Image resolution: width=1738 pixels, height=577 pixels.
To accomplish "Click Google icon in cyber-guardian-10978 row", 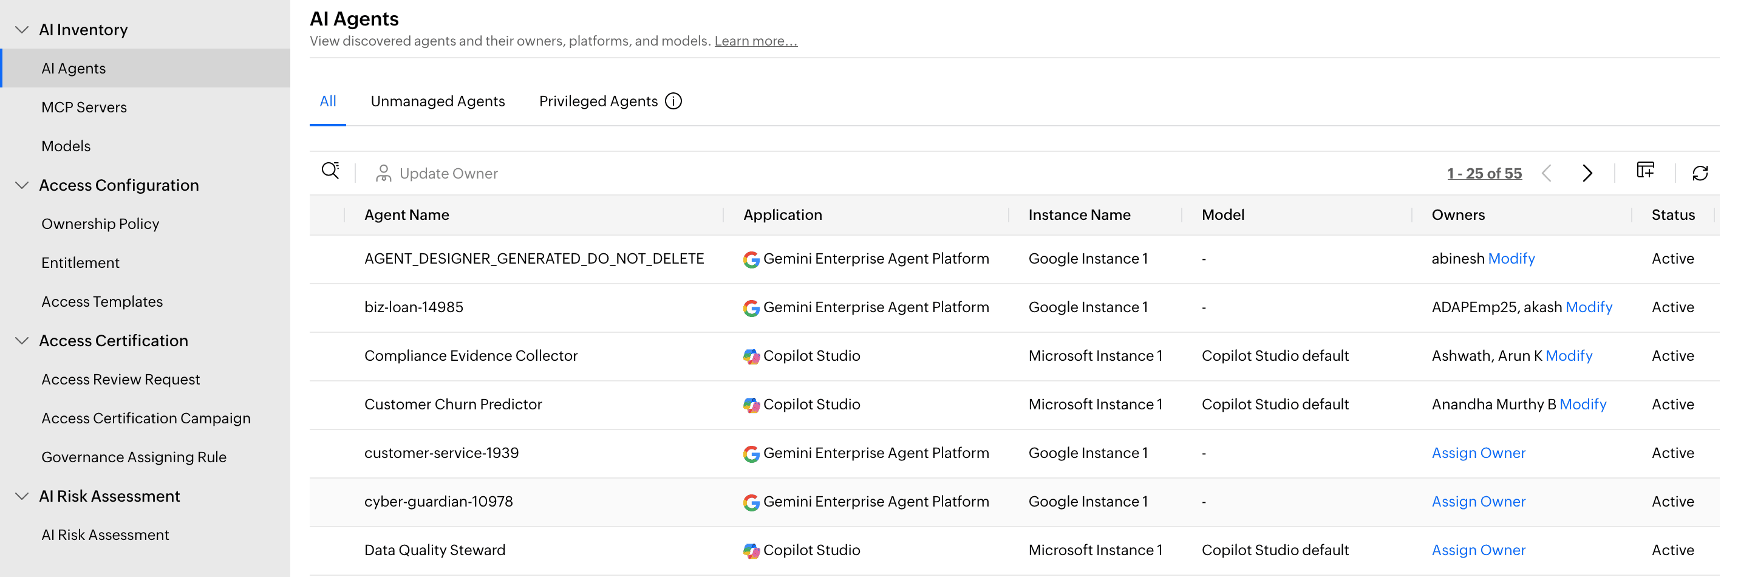I will (751, 503).
